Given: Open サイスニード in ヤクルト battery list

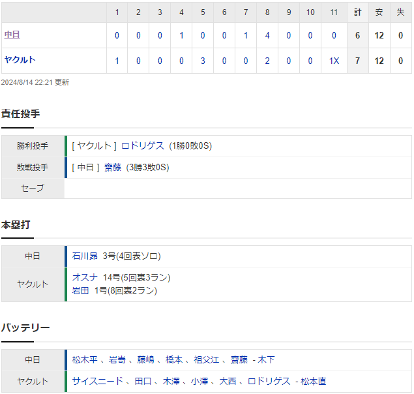Looking at the screenshot, I should 98,381.
